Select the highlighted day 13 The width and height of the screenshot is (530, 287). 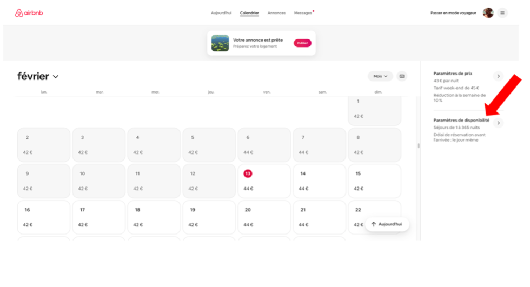(248, 173)
